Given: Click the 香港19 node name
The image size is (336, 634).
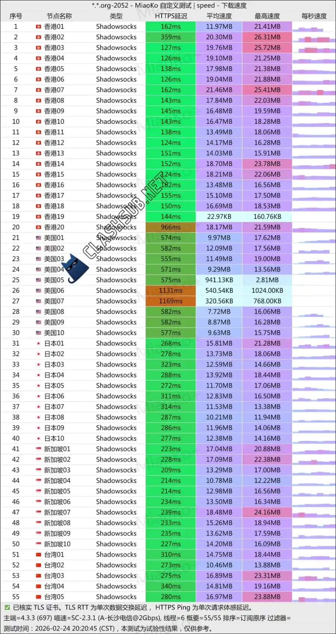Looking at the screenshot, I should point(54,217).
